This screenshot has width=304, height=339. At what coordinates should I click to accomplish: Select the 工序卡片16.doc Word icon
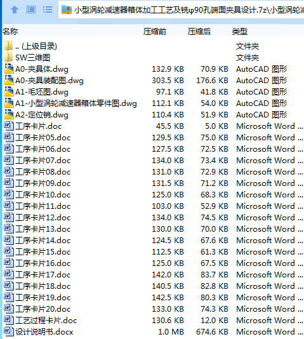(9, 263)
